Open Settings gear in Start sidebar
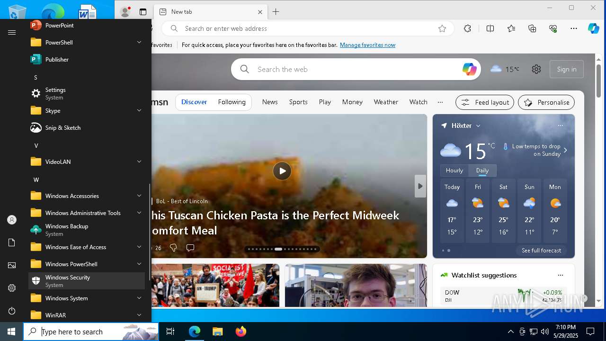606x341 pixels. [x=12, y=288]
